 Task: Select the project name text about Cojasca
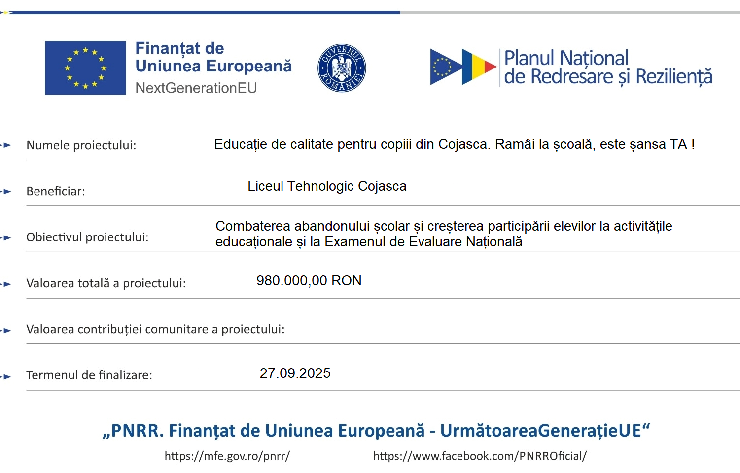(x=455, y=144)
